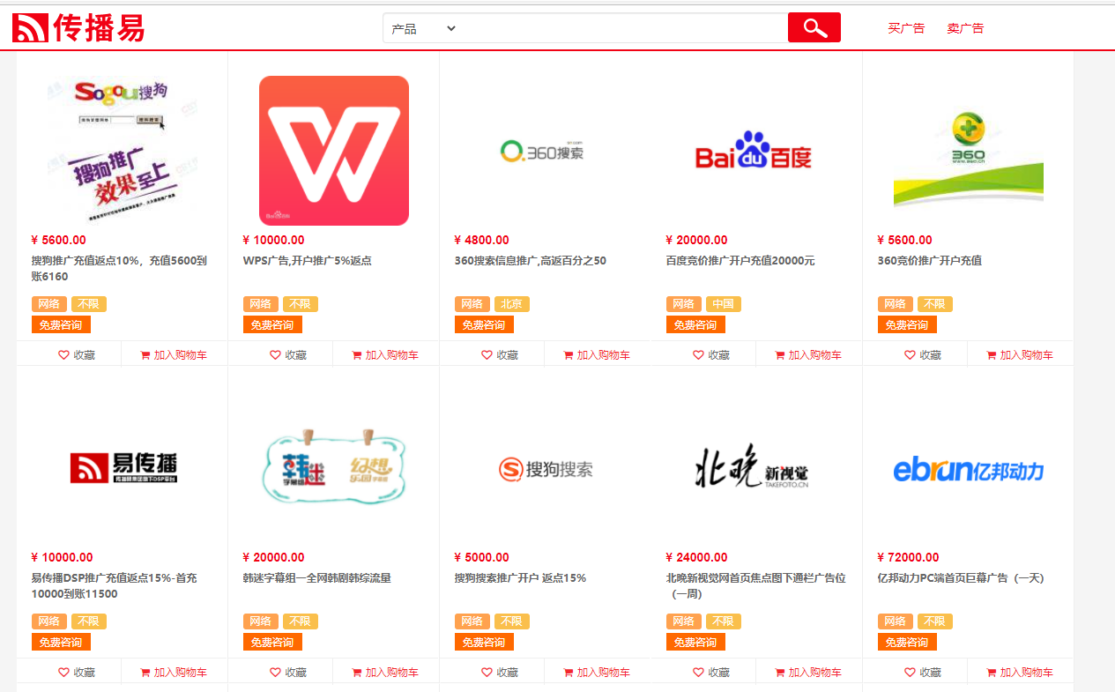Click the Baidu logo product image

tap(753, 151)
